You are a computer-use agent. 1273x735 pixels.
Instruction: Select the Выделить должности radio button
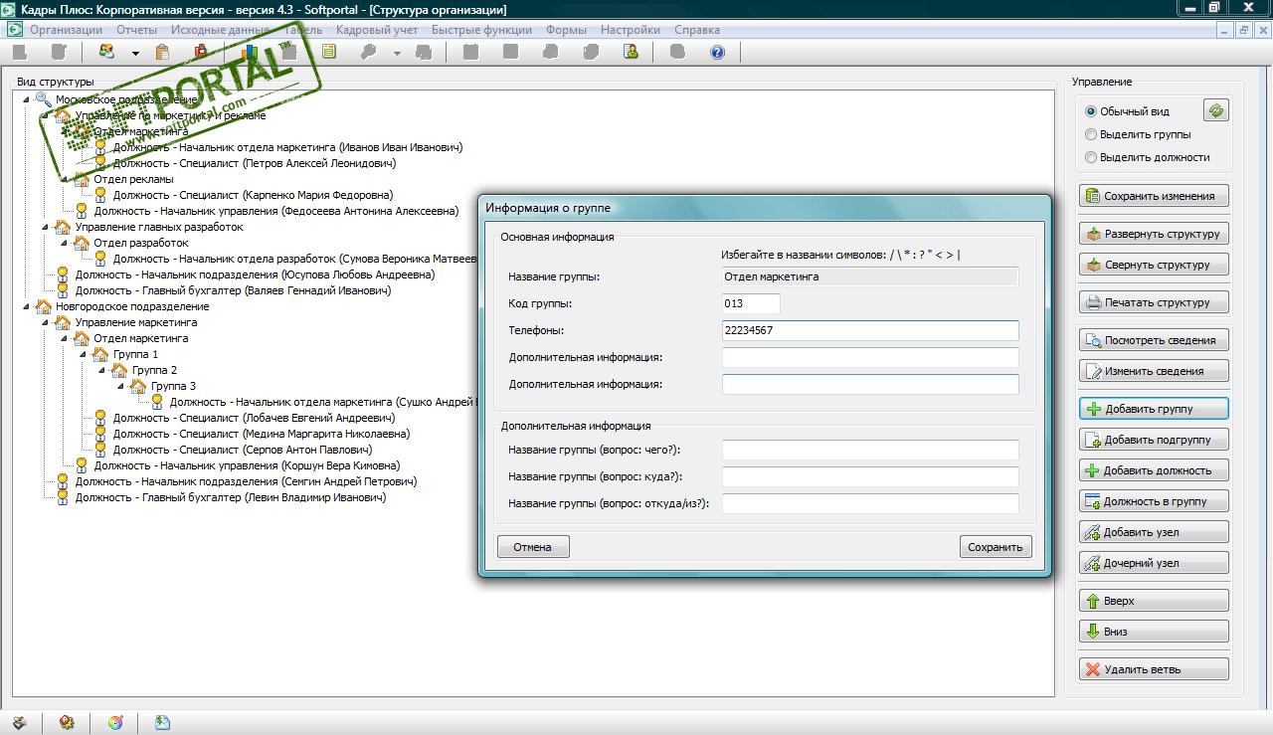click(1091, 157)
